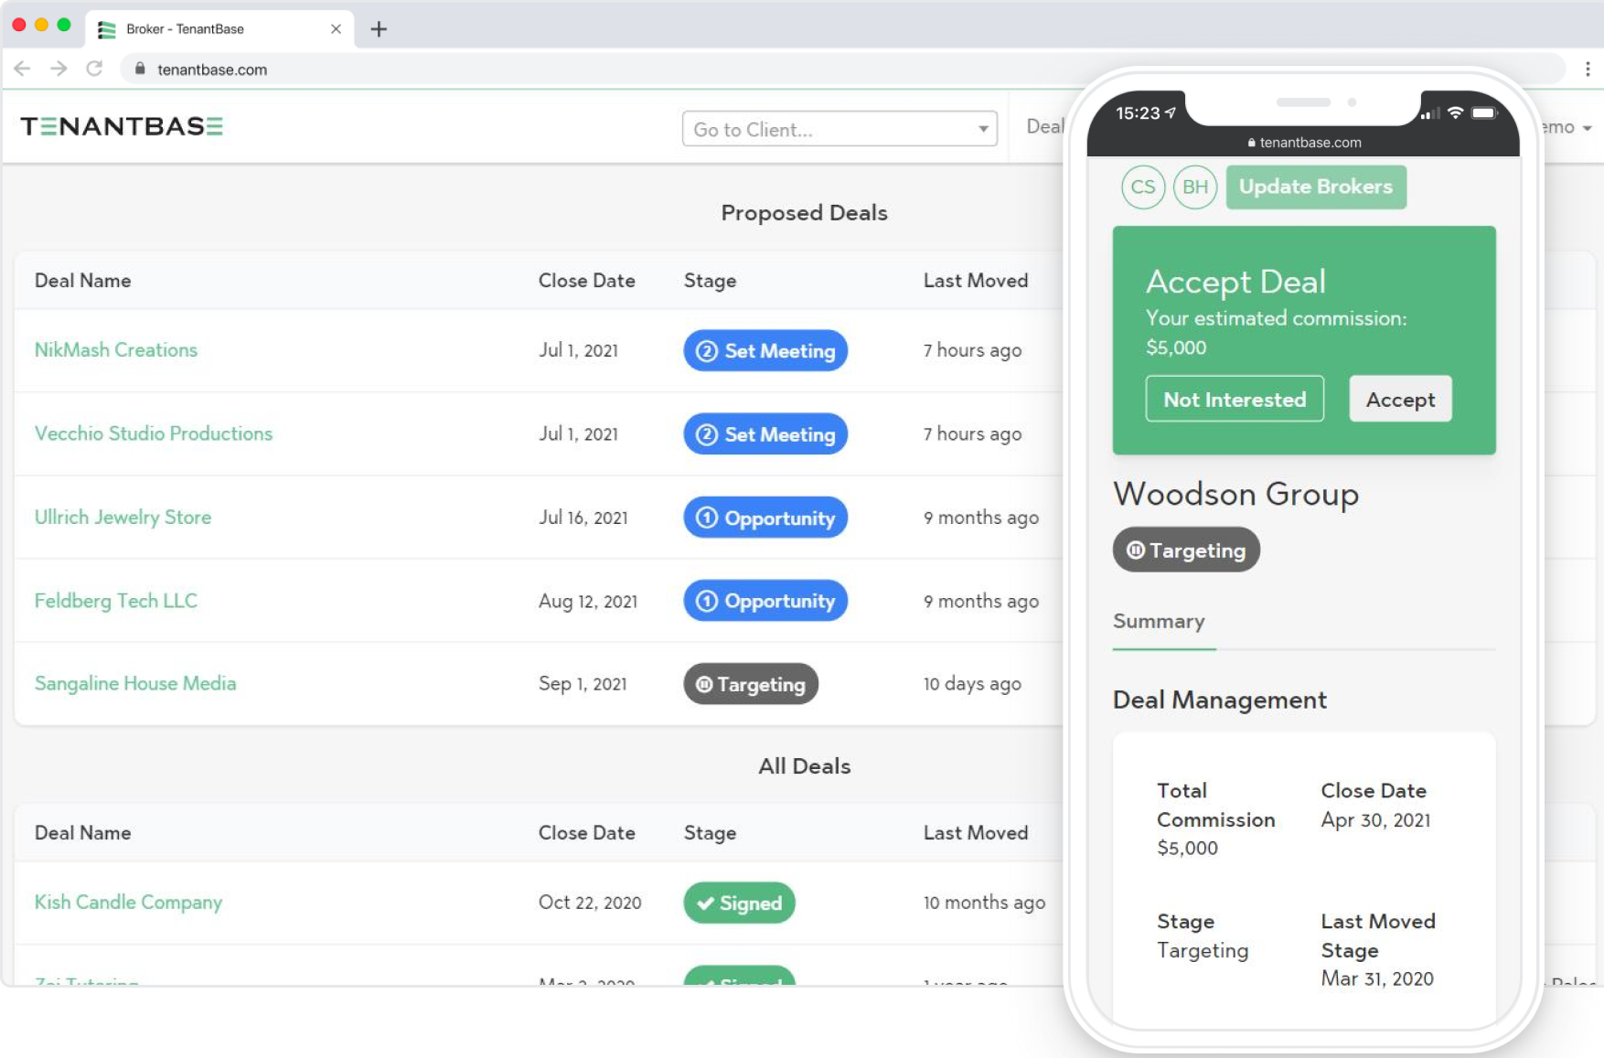
Task: Click All Deals Close Date column header
Action: point(586,833)
